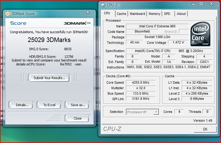This screenshot has width=221, height=143.
Task: Click the Code Name value 'Bloomfield'
Action: [142, 31]
